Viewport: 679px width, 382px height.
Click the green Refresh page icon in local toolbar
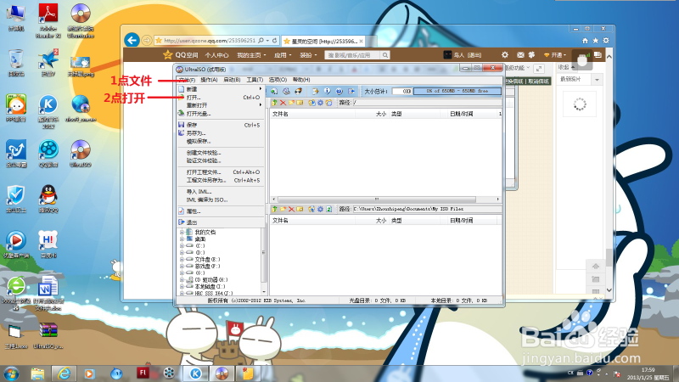[x=328, y=209]
